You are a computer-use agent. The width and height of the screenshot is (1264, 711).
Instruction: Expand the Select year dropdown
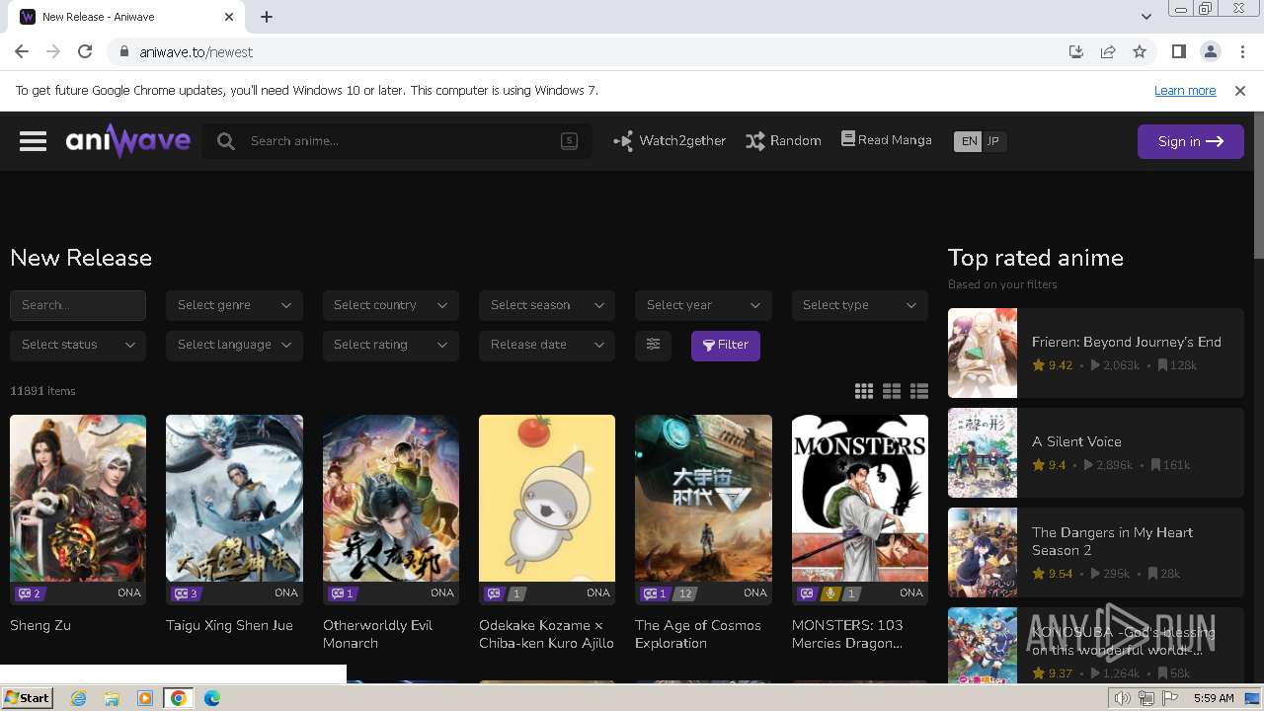click(x=703, y=305)
